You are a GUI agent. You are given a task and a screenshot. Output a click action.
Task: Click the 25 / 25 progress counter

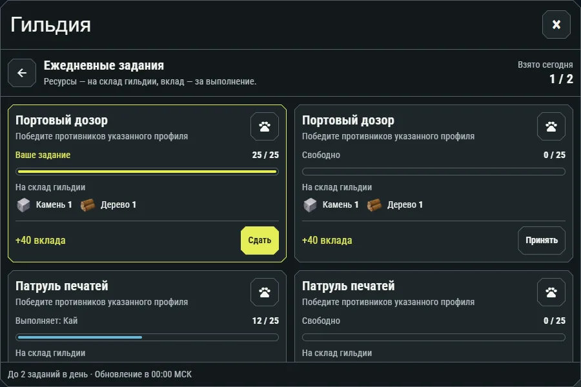pos(265,155)
